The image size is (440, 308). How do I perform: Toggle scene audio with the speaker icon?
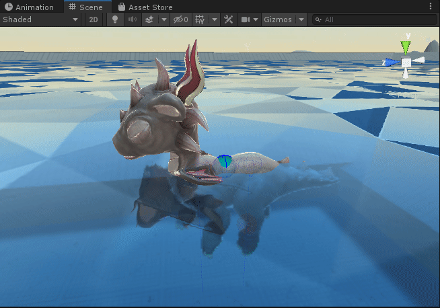[133, 20]
